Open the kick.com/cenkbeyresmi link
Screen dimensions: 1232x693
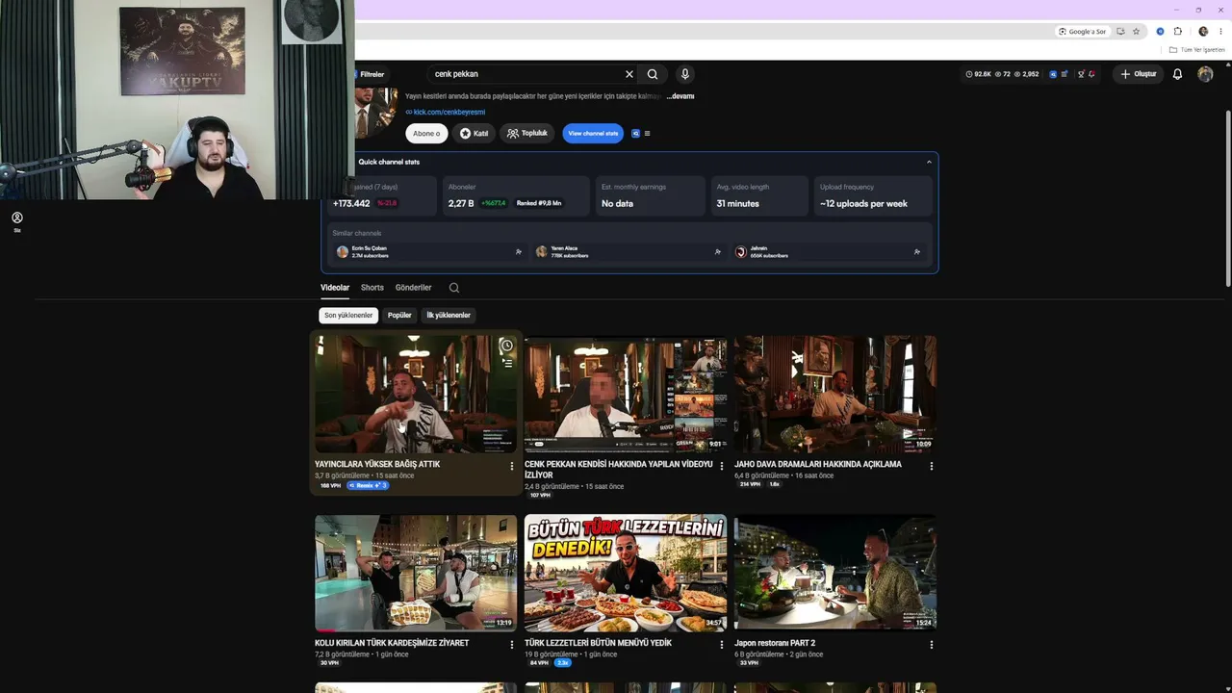pyautogui.click(x=449, y=113)
